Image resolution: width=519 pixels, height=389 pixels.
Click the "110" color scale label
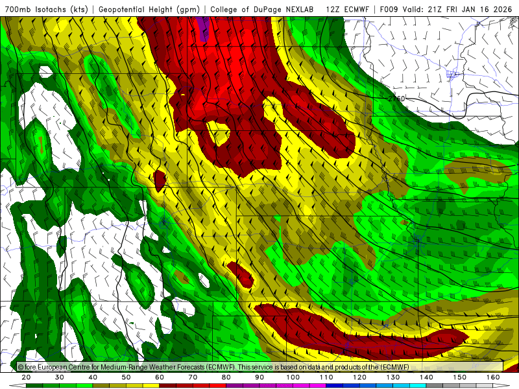pos(326,377)
